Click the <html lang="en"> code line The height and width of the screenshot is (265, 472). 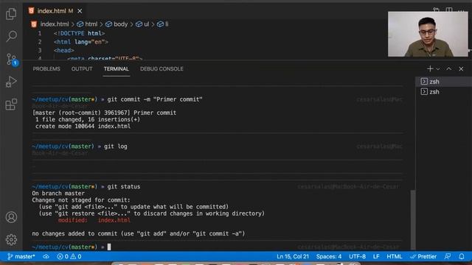tap(80, 42)
